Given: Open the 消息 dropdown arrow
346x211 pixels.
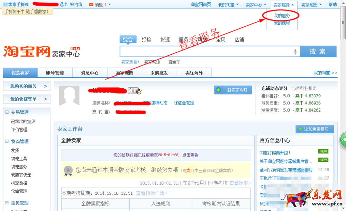Looking at the screenshot, I should click(x=110, y=5).
